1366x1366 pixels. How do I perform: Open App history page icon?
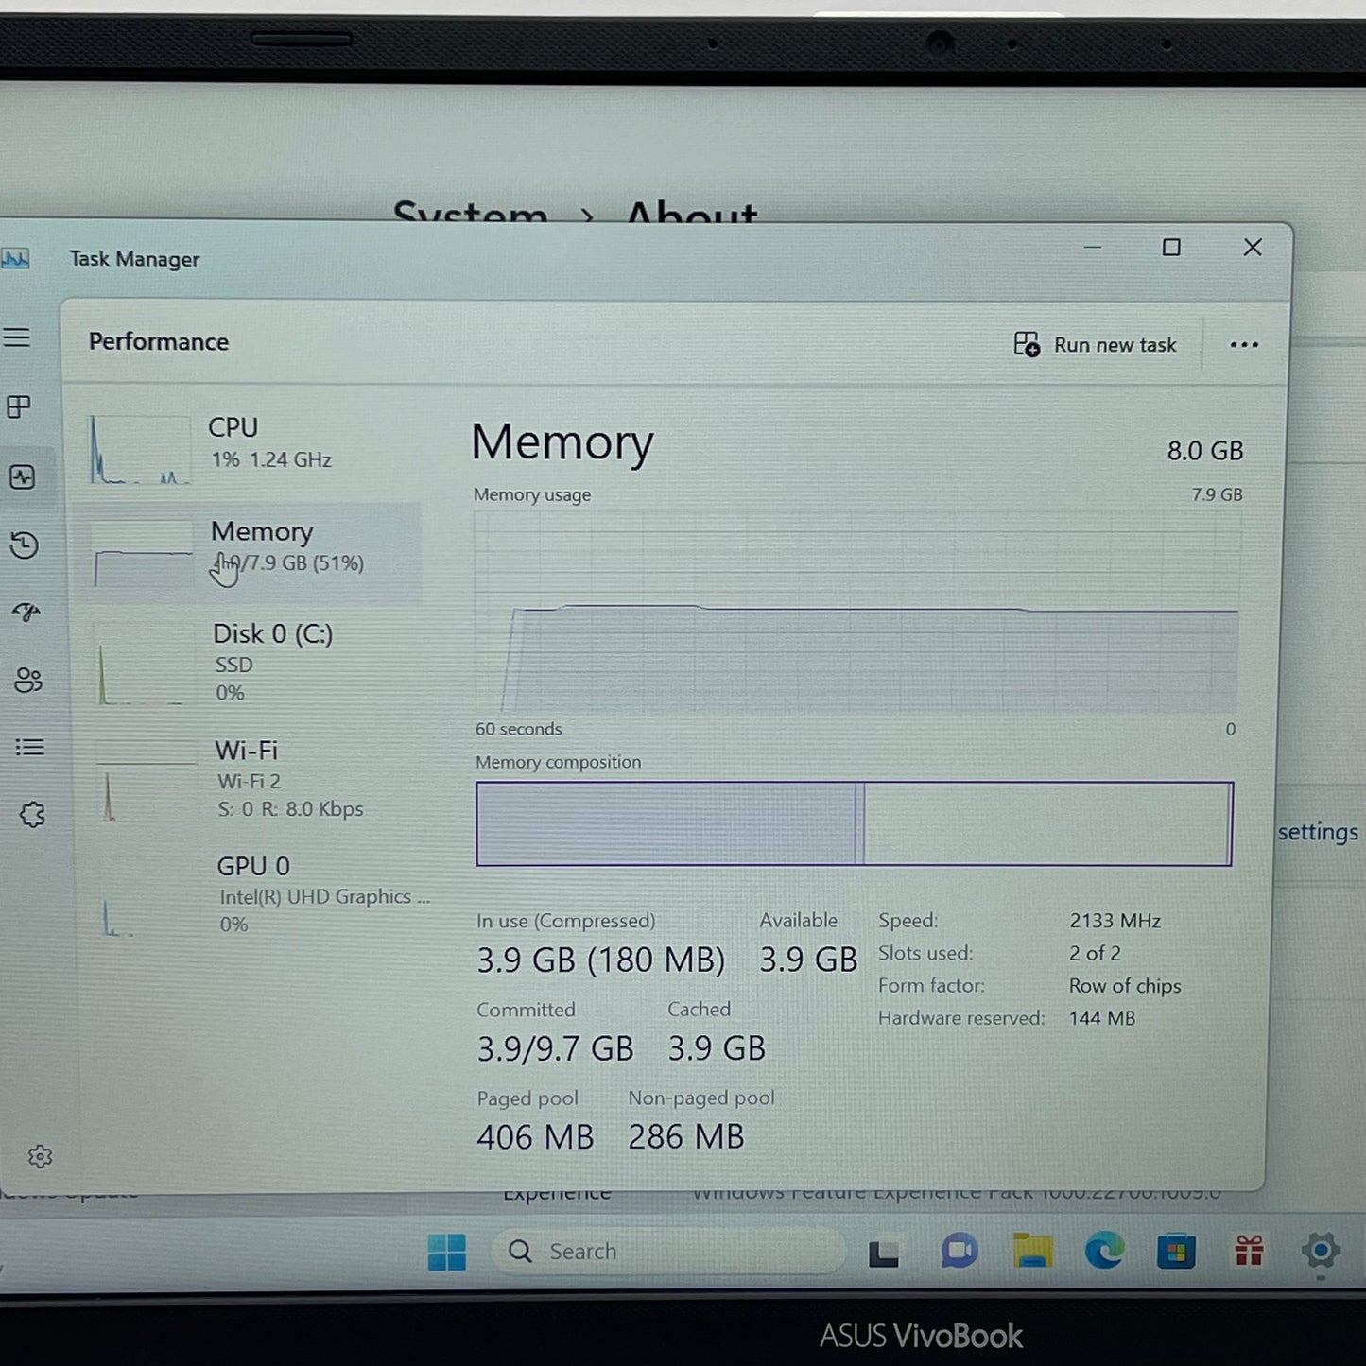point(24,545)
